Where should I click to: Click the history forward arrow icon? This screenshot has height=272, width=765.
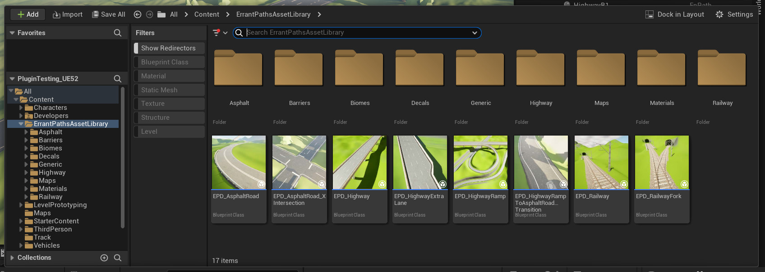click(149, 14)
